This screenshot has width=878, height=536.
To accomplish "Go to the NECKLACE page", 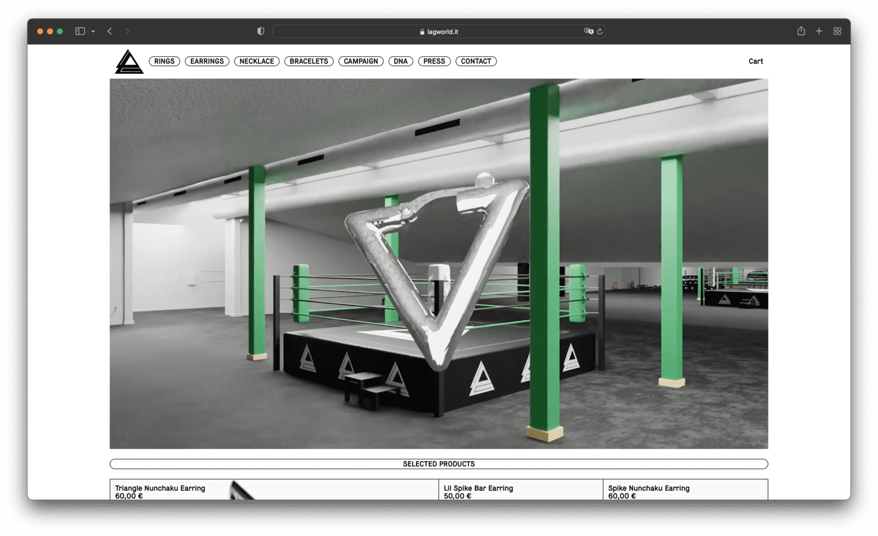I will 256,61.
